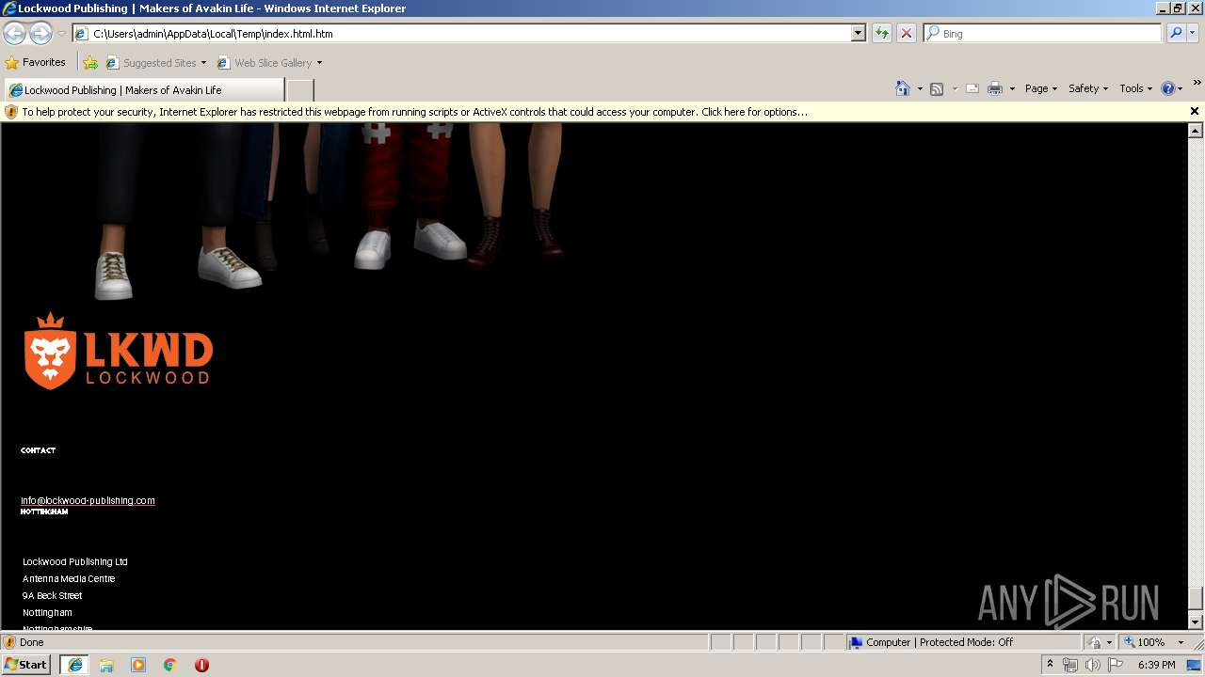
Task: Click the Action Center flag icon
Action: 1114,665
